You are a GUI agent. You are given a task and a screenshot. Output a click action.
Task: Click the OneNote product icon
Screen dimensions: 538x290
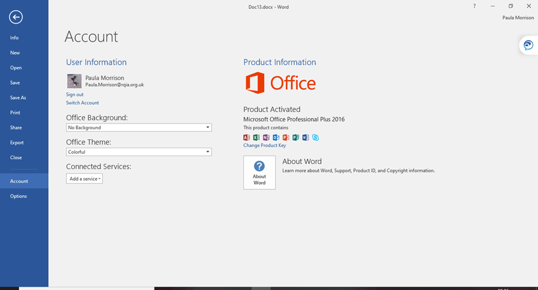(x=266, y=137)
